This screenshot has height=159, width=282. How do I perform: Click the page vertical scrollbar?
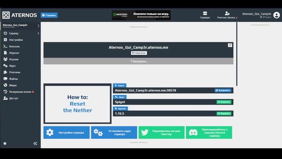(x=237, y=54)
